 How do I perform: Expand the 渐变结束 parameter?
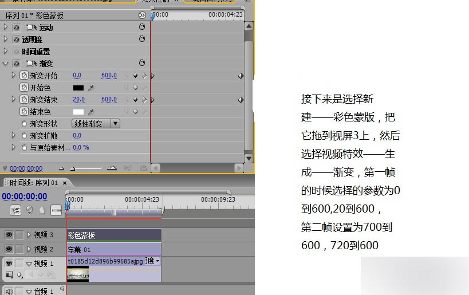coord(13,99)
